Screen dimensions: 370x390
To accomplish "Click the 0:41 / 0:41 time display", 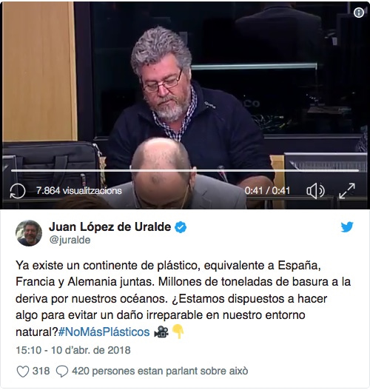I will pos(267,191).
